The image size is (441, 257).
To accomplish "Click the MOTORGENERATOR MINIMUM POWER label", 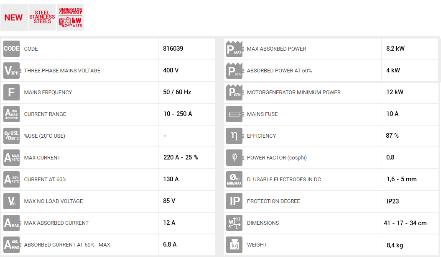I will click(293, 93).
